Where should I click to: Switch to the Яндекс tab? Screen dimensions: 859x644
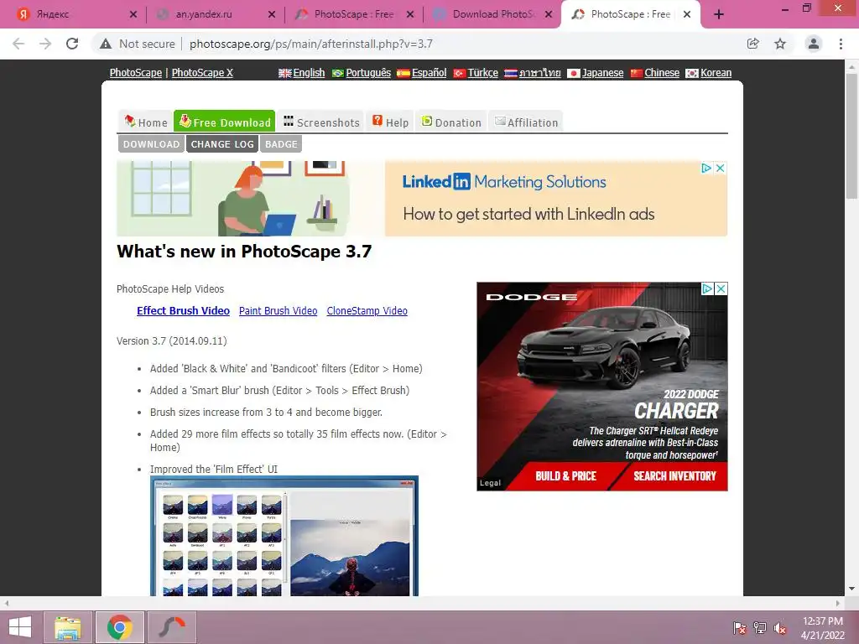point(71,15)
